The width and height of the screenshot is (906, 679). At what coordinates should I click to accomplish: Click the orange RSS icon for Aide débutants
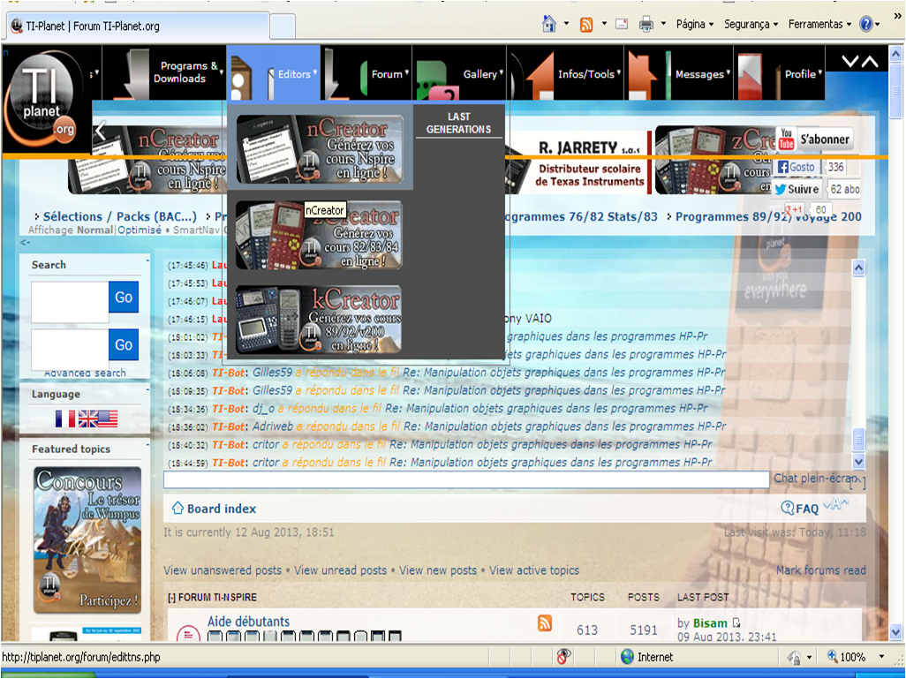[544, 623]
